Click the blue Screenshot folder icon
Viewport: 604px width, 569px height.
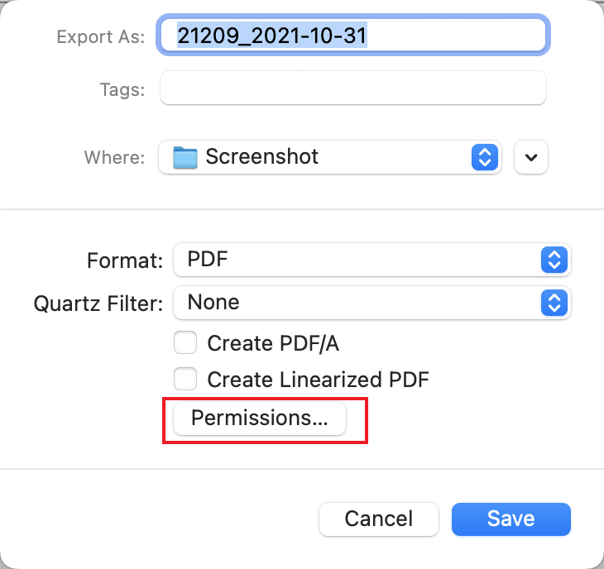[186, 157]
